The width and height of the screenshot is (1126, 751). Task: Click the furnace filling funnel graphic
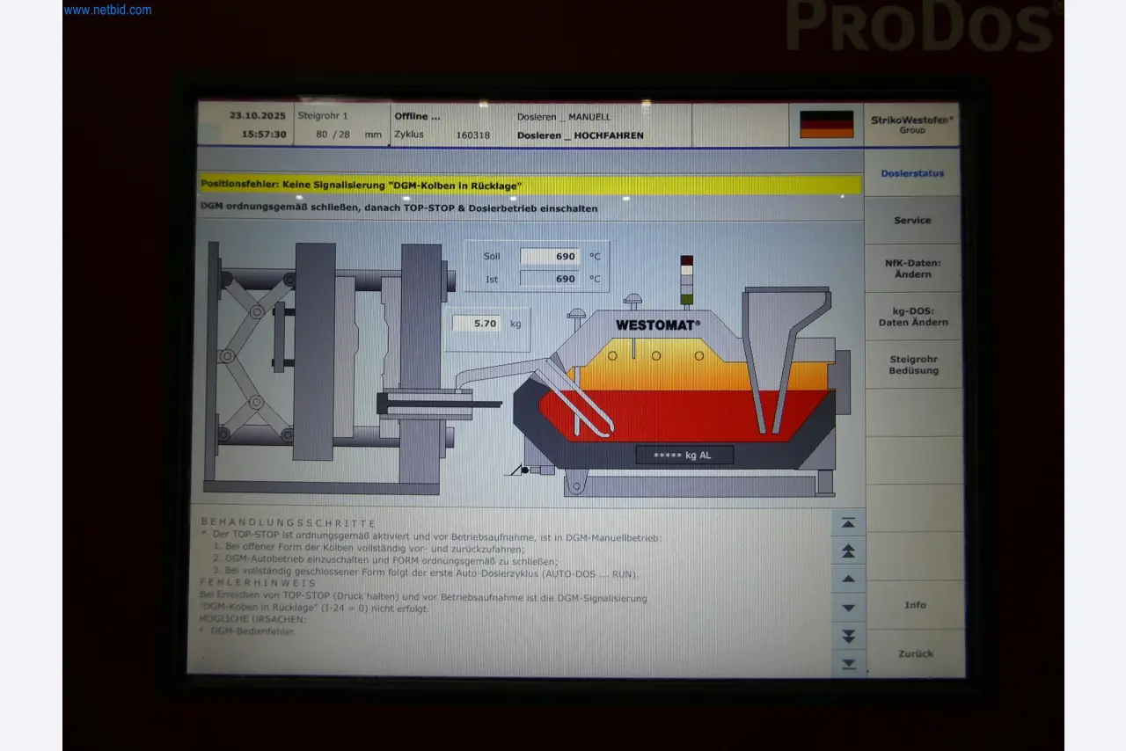(786, 359)
